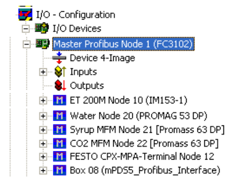Select the Device 4-Image item
Viewport: 244px width, 184px height.
click(x=102, y=58)
